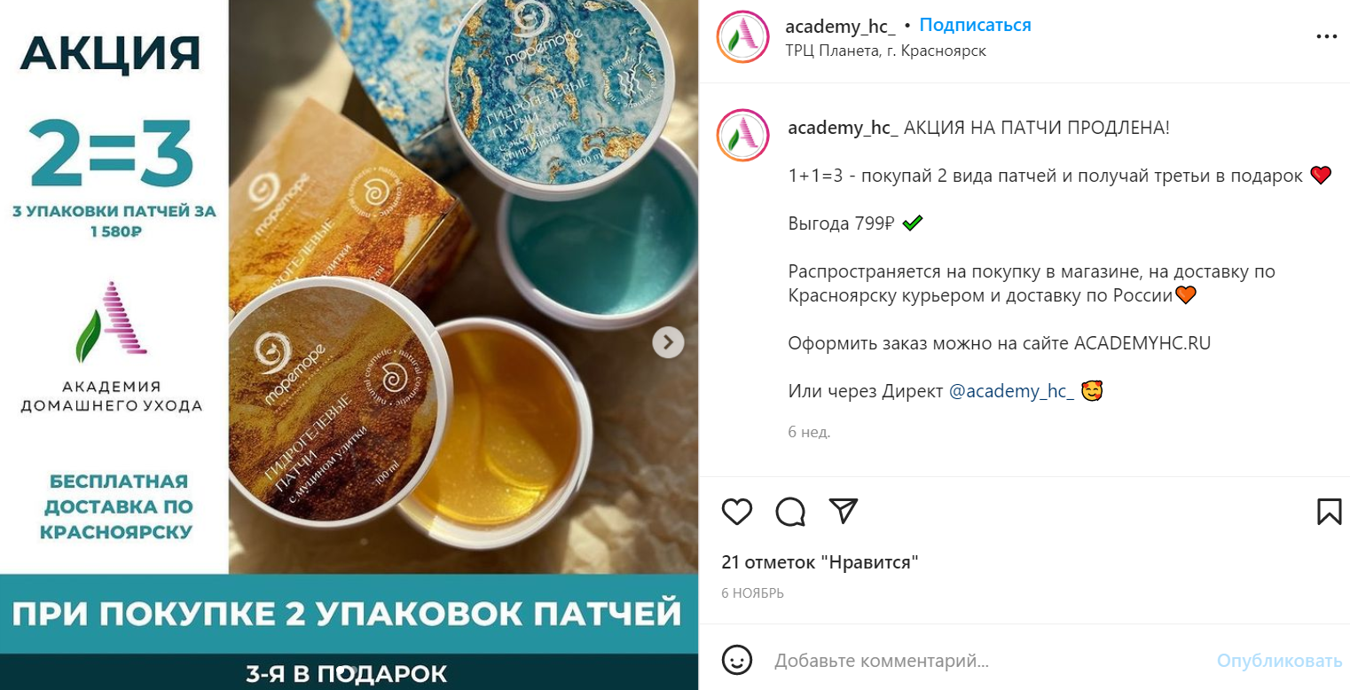Click the patches promo post image
Image resolution: width=1350 pixels, height=690 pixels.
(349, 345)
